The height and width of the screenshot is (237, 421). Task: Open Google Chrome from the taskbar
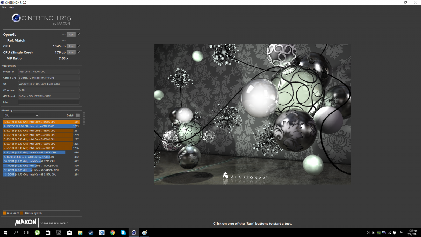point(112,232)
